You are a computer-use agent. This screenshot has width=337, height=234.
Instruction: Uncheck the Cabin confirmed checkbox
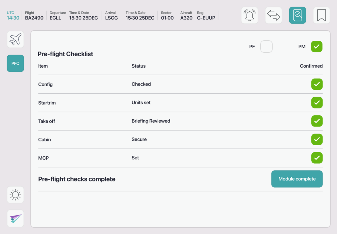pyautogui.click(x=317, y=139)
